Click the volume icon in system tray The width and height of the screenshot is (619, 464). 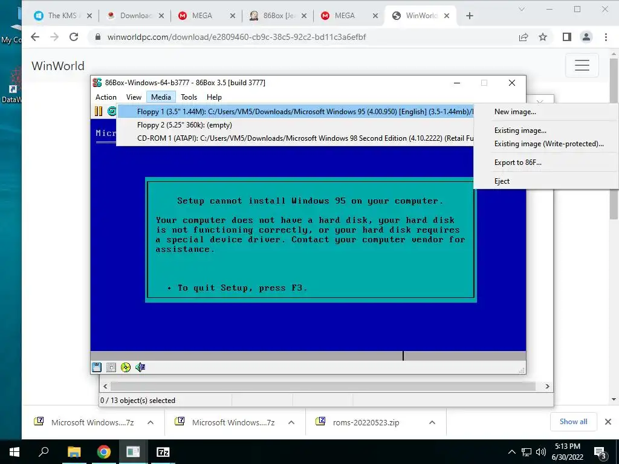coord(541,452)
